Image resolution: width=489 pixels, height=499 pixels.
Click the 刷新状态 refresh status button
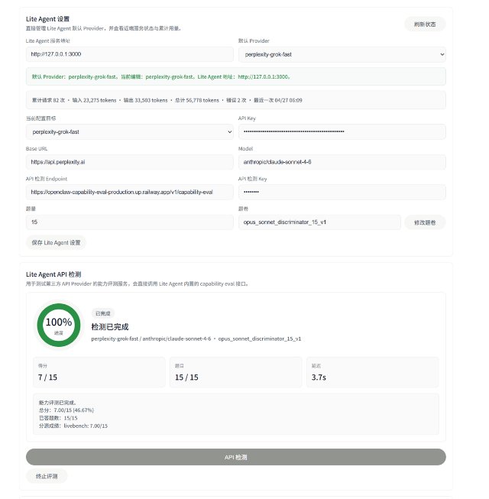point(425,24)
